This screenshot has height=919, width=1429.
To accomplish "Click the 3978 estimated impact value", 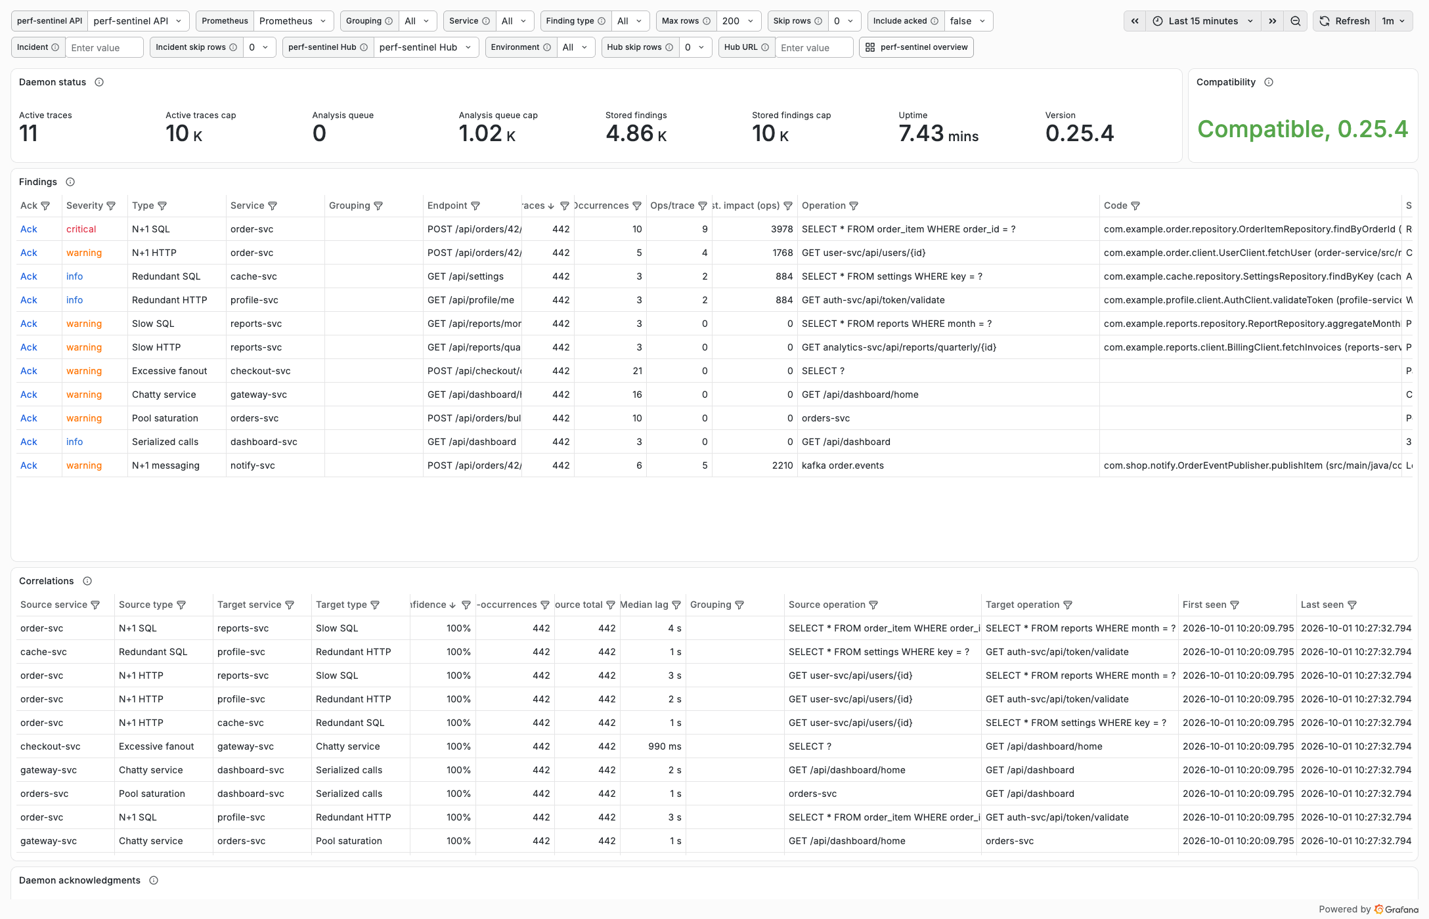I will [x=781, y=229].
